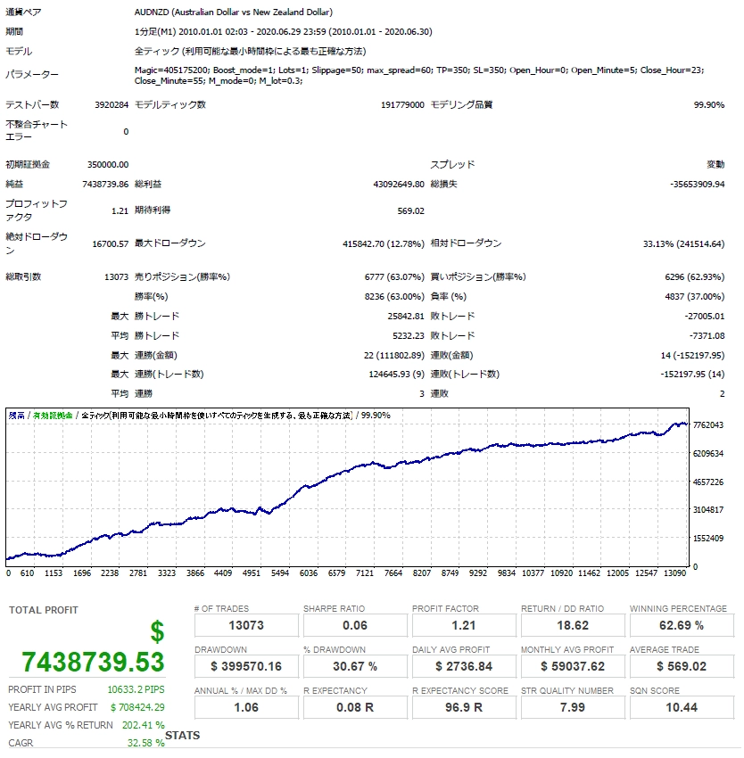
Task: Select the SQN Score 10.44 box
Action: [x=682, y=708]
